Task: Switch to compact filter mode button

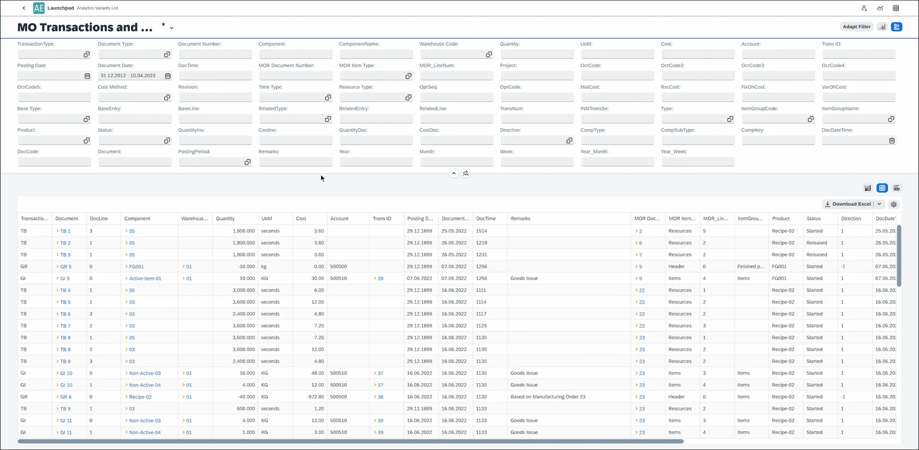Action: point(897,27)
